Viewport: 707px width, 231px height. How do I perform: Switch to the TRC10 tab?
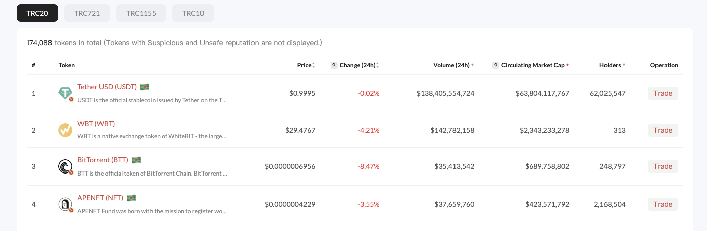pyautogui.click(x=193, y=13)
